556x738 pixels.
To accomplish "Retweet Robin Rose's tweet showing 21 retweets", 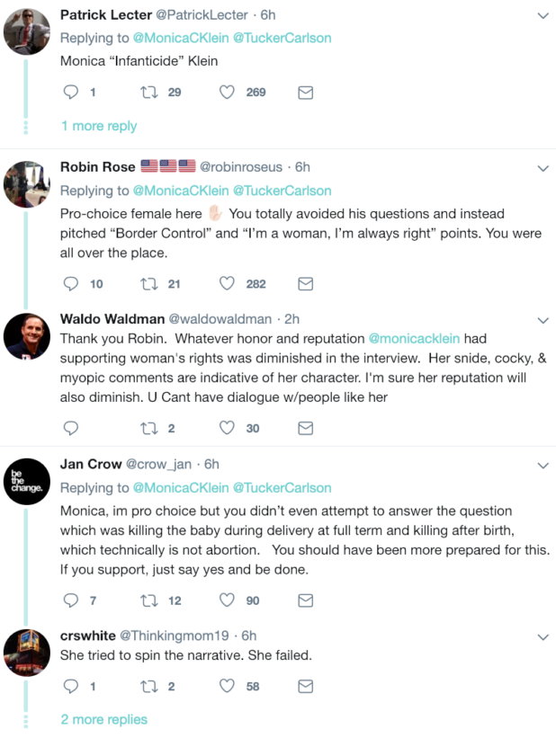I will pos(148,284).
